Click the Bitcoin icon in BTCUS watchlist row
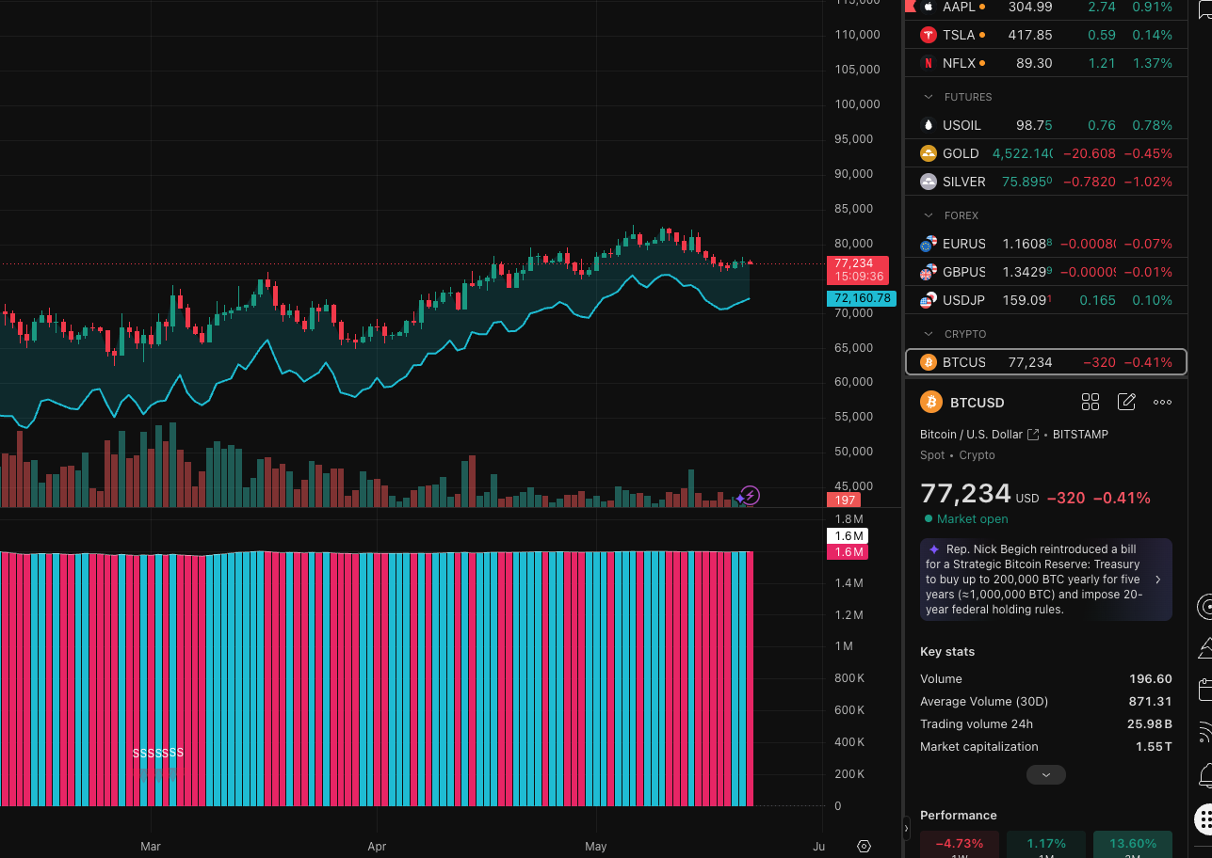 (x=928, y=362)
